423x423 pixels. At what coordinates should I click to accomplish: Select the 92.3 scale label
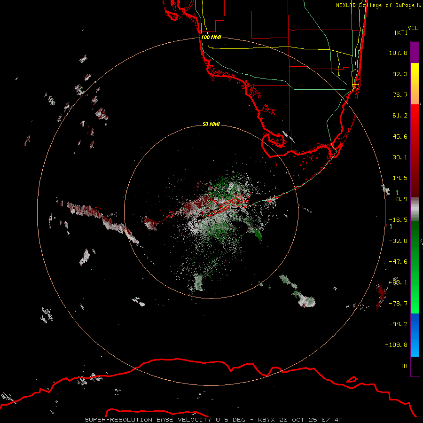pyautogui.click(x=400, y=74)
